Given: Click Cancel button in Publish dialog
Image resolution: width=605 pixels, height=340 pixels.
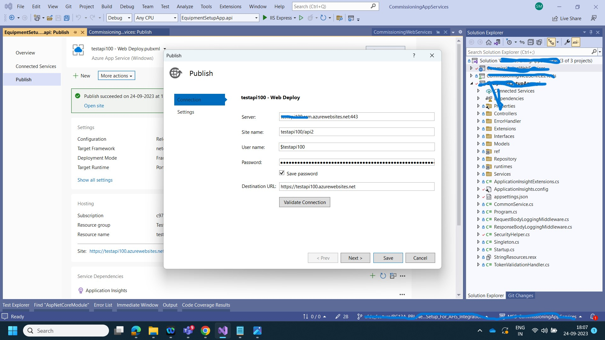Looking at the screenshot, I should 420,258.
